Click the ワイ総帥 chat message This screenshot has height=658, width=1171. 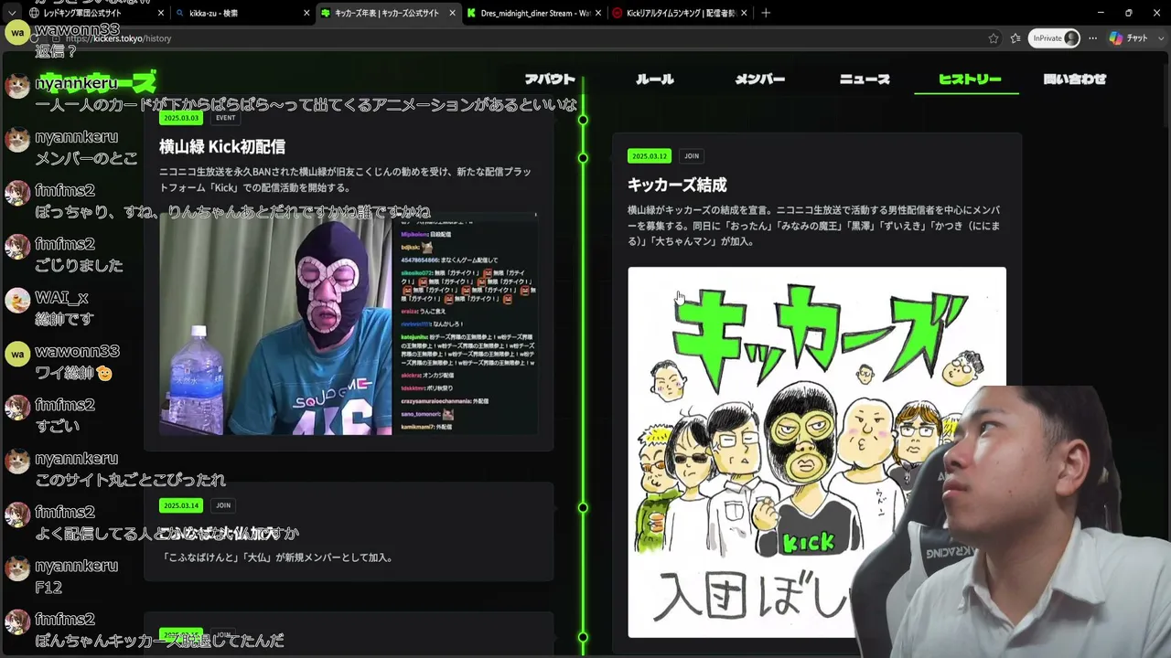73,373
